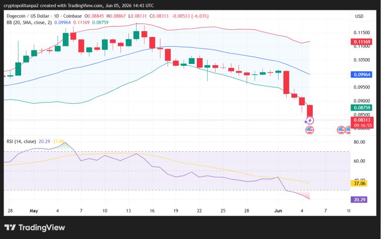Click the purple 20.29 RSI value label
This screenshot has height=239, width=381.
coord(359,199)
